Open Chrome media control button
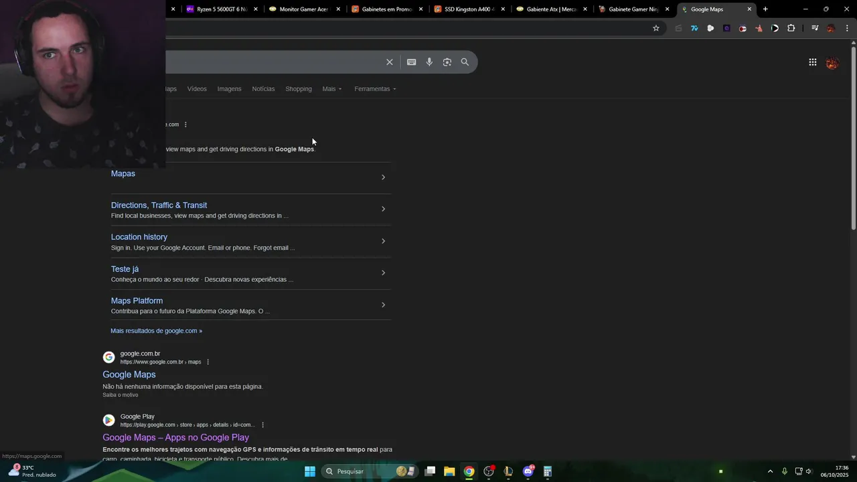 tap(815, 28)
